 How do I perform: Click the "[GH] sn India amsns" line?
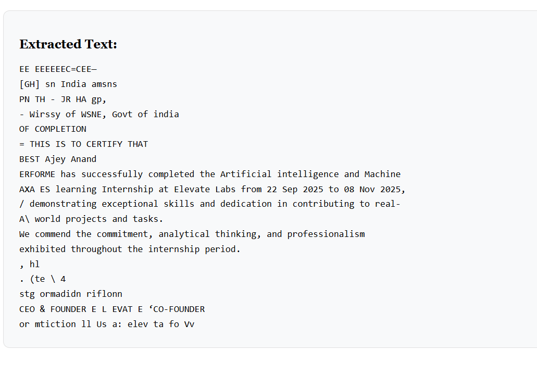pyautogui.click(x=68, y=84)
